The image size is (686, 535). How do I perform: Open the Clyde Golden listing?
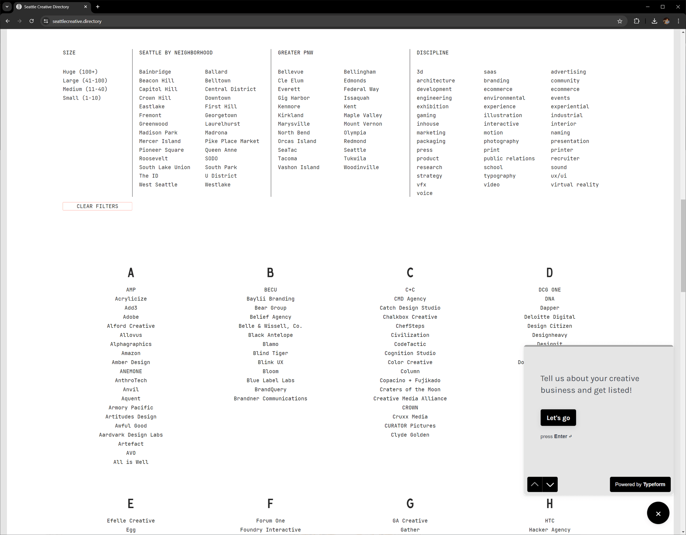(410, 435)
